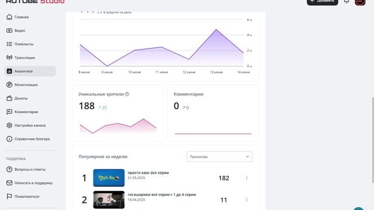Viewport: 374px width, 210px height.
Task: Click the Видео sidebar icon
Action: (9, 30)
